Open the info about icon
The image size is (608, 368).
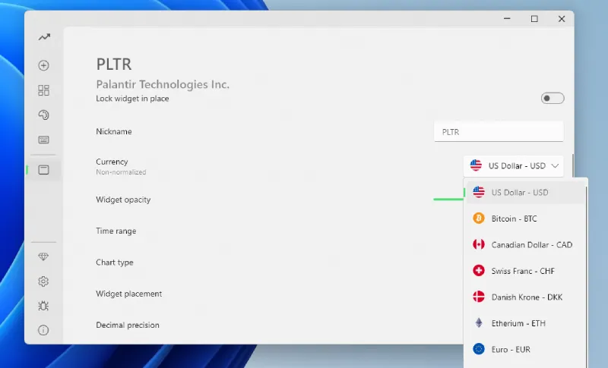coord(44,330)
